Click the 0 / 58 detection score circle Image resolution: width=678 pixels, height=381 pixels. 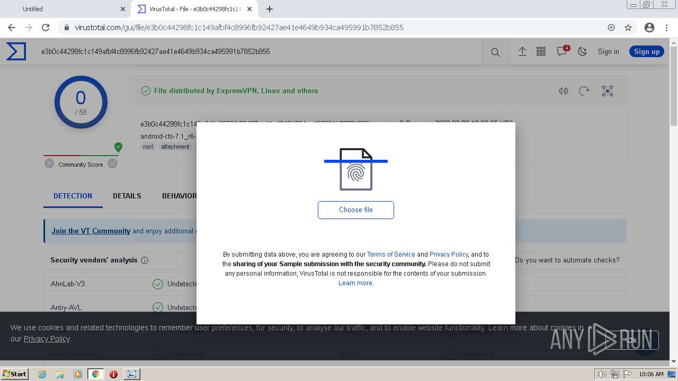pyautogui.click(x=81, y=102)
